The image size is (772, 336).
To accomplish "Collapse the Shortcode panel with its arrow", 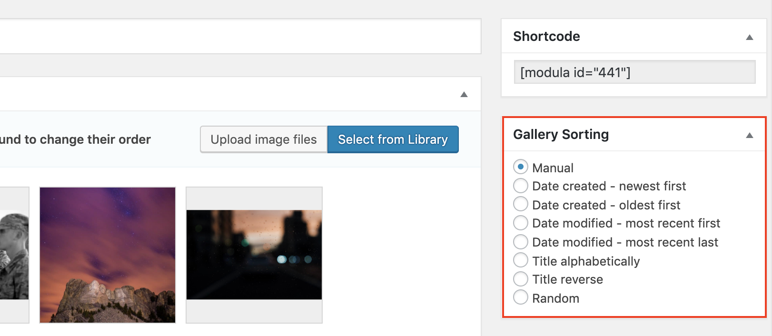I will click(x=750, y=37).
